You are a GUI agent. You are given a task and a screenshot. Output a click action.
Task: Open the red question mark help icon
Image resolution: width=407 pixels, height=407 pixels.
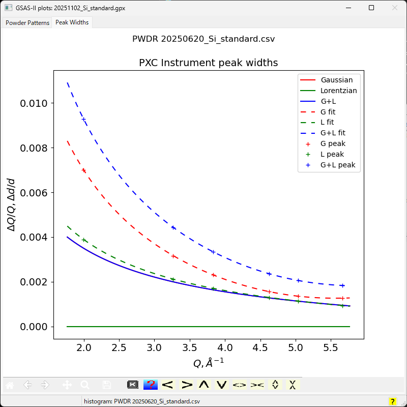pyautogui.click(x=150, y=385)
